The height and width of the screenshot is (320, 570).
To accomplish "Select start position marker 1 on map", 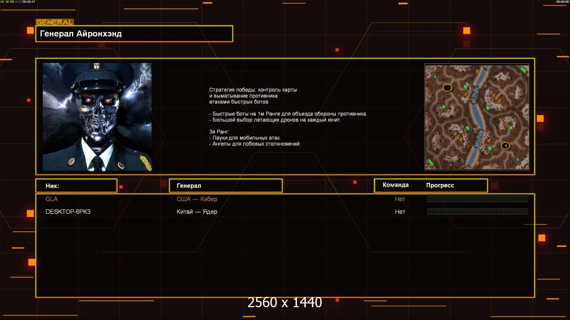I will point(505,146).
